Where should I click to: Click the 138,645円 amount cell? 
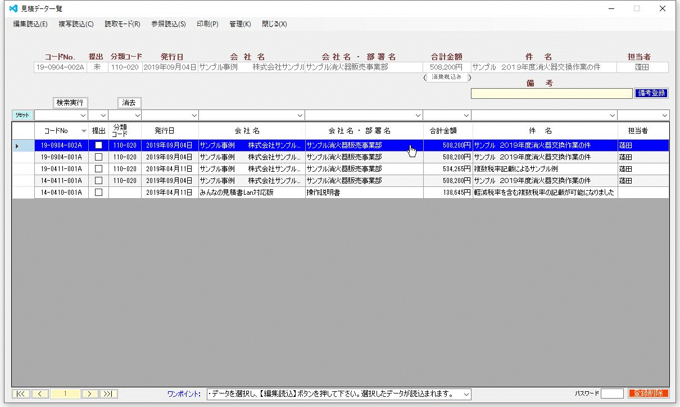point(448,193)
